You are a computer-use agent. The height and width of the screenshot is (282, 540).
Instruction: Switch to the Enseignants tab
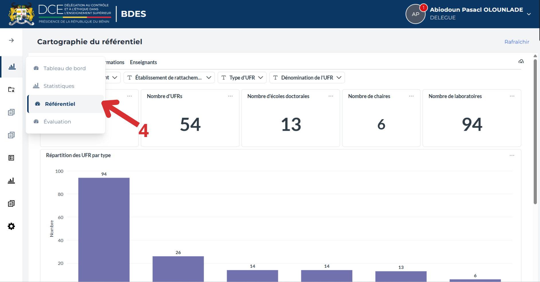pyautogui.click(x=143, y=62)
